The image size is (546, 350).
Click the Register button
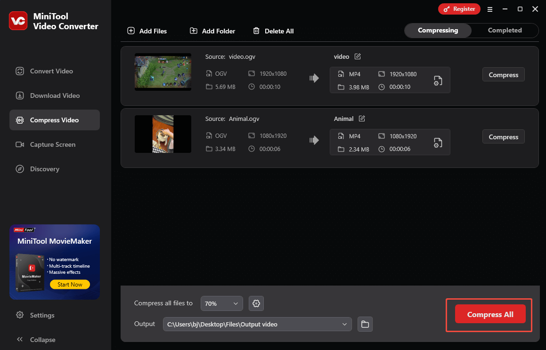click(x=459, y=8)
